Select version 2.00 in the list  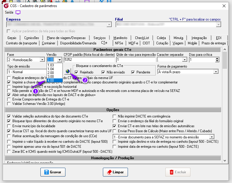coord(55,73)
